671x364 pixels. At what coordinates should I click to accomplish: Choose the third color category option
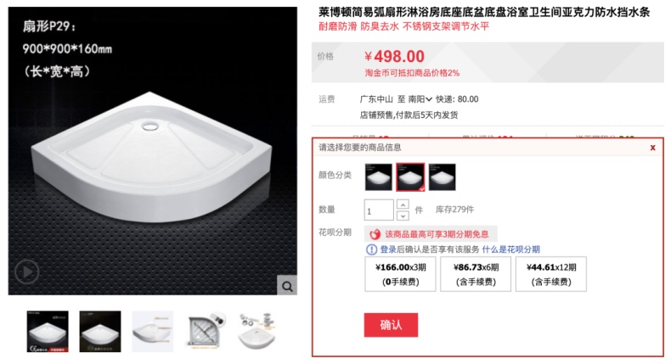tap(442, 177)
